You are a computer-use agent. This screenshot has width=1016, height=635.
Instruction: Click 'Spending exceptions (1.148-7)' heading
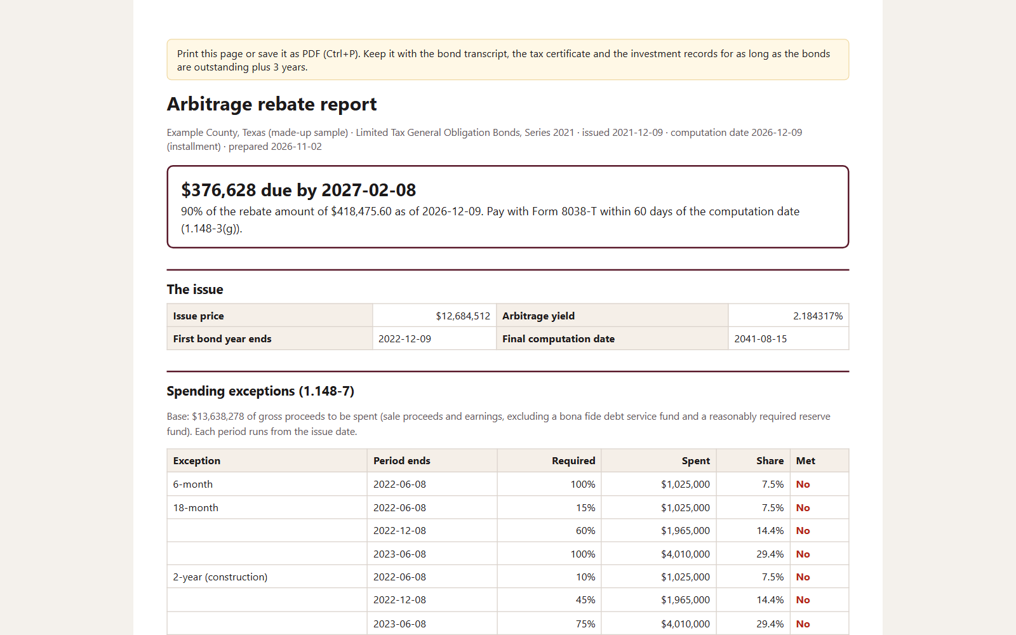coord(260,391)
